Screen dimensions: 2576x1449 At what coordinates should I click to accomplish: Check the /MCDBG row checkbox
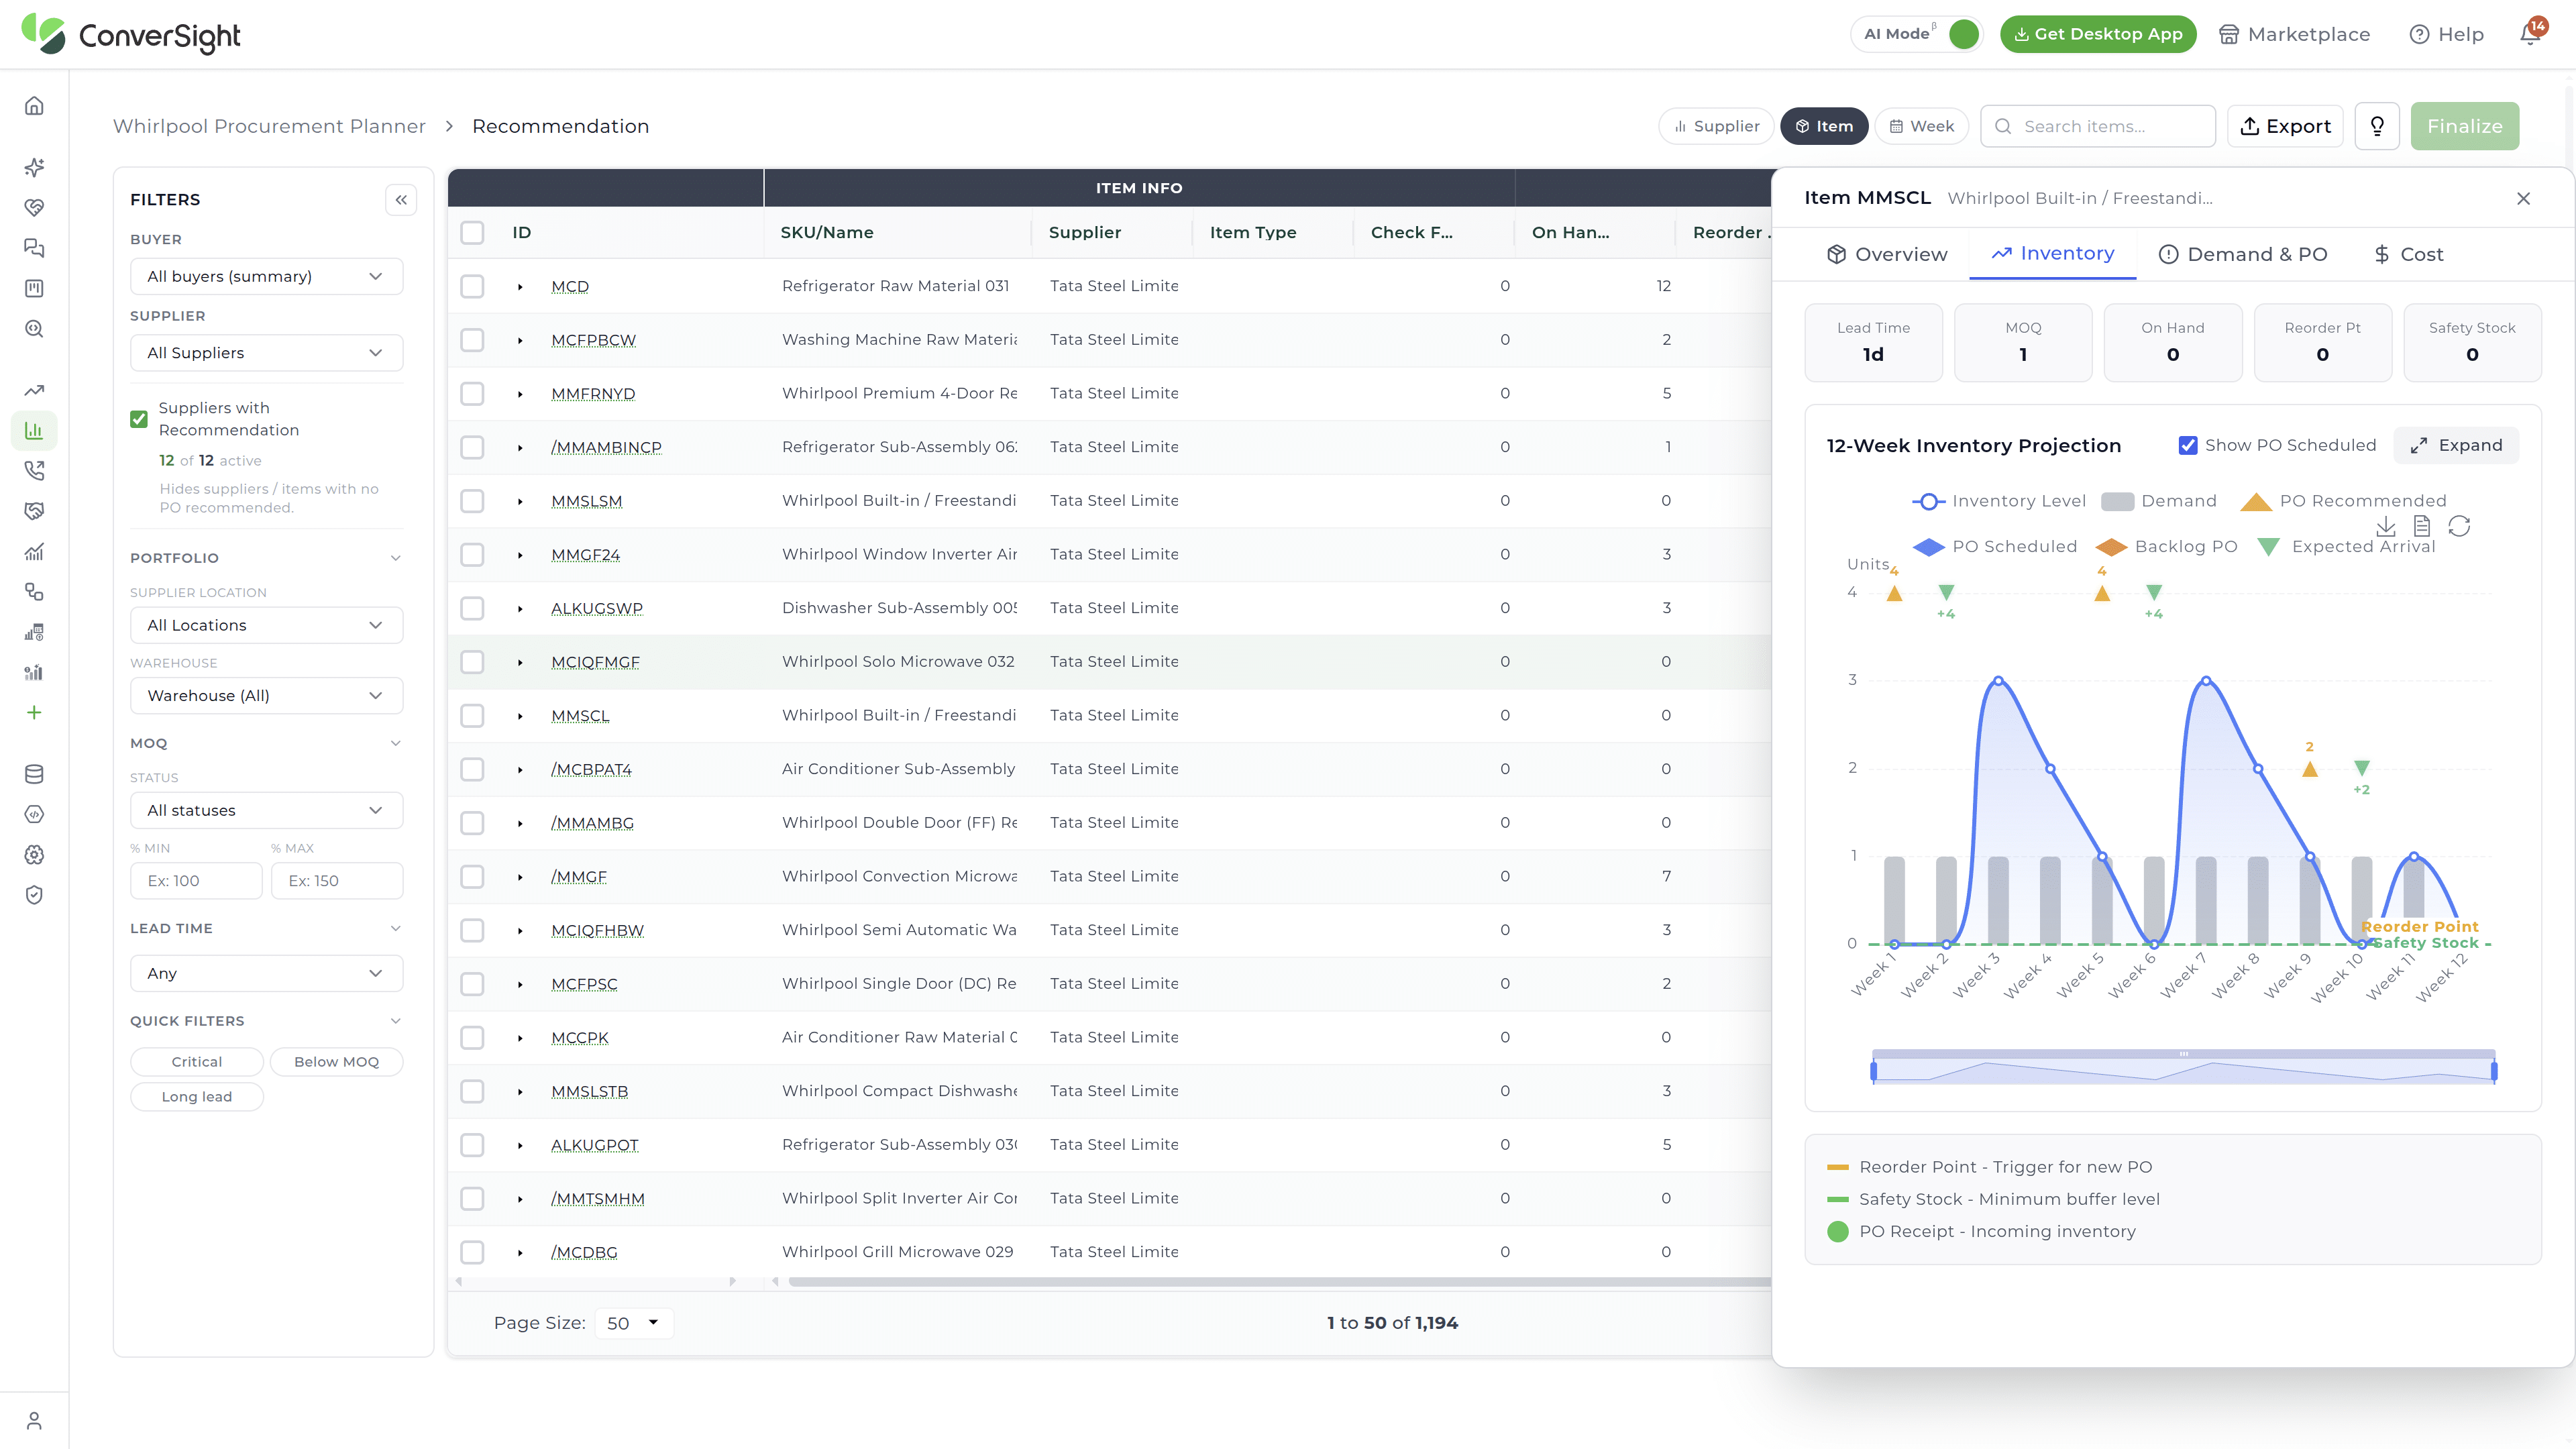click(x=472, y=1252)
